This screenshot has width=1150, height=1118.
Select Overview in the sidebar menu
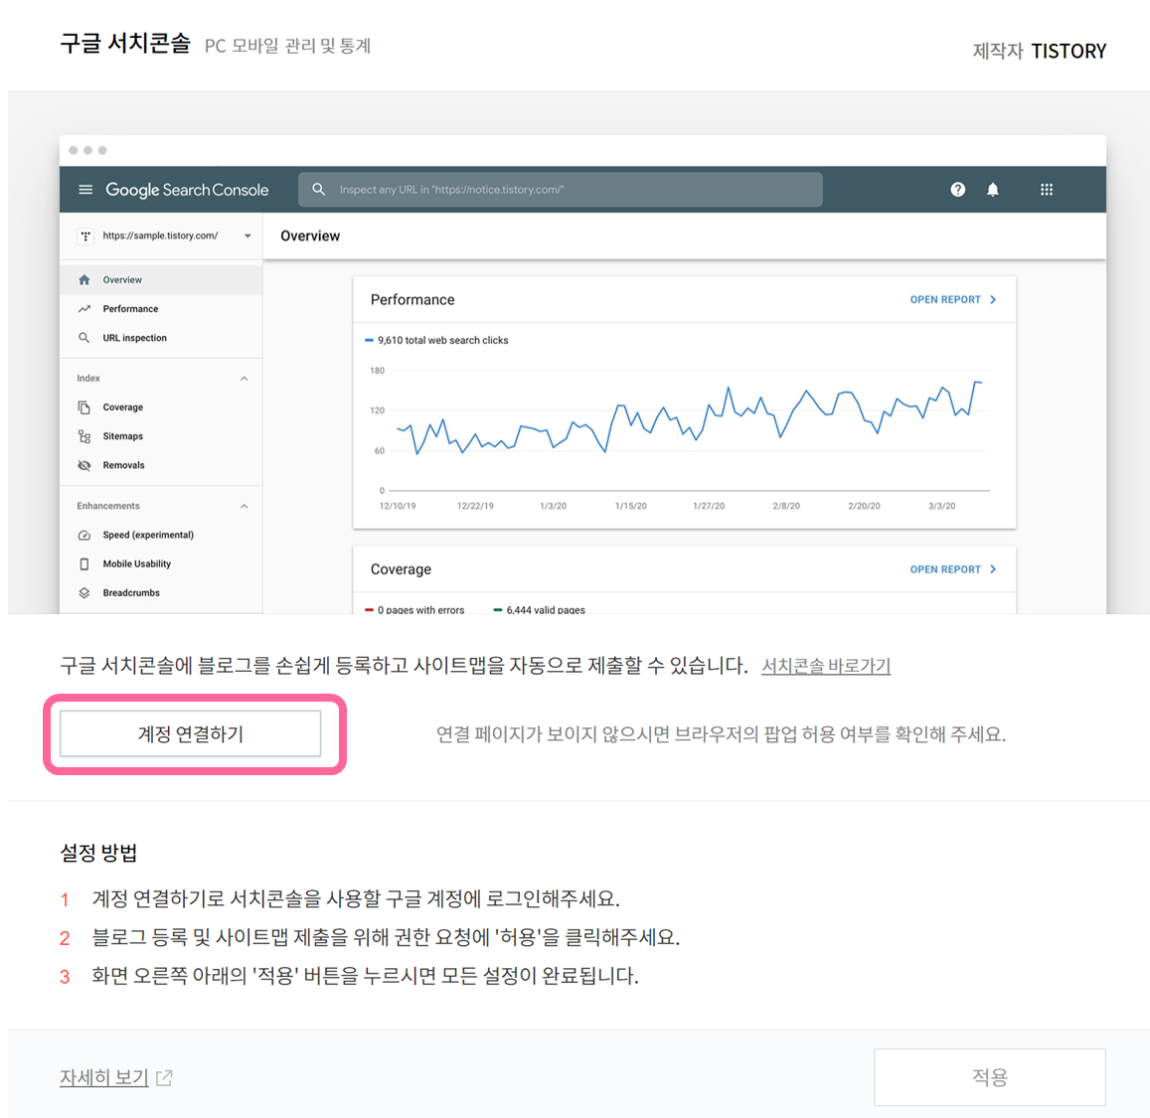point(121,279)
